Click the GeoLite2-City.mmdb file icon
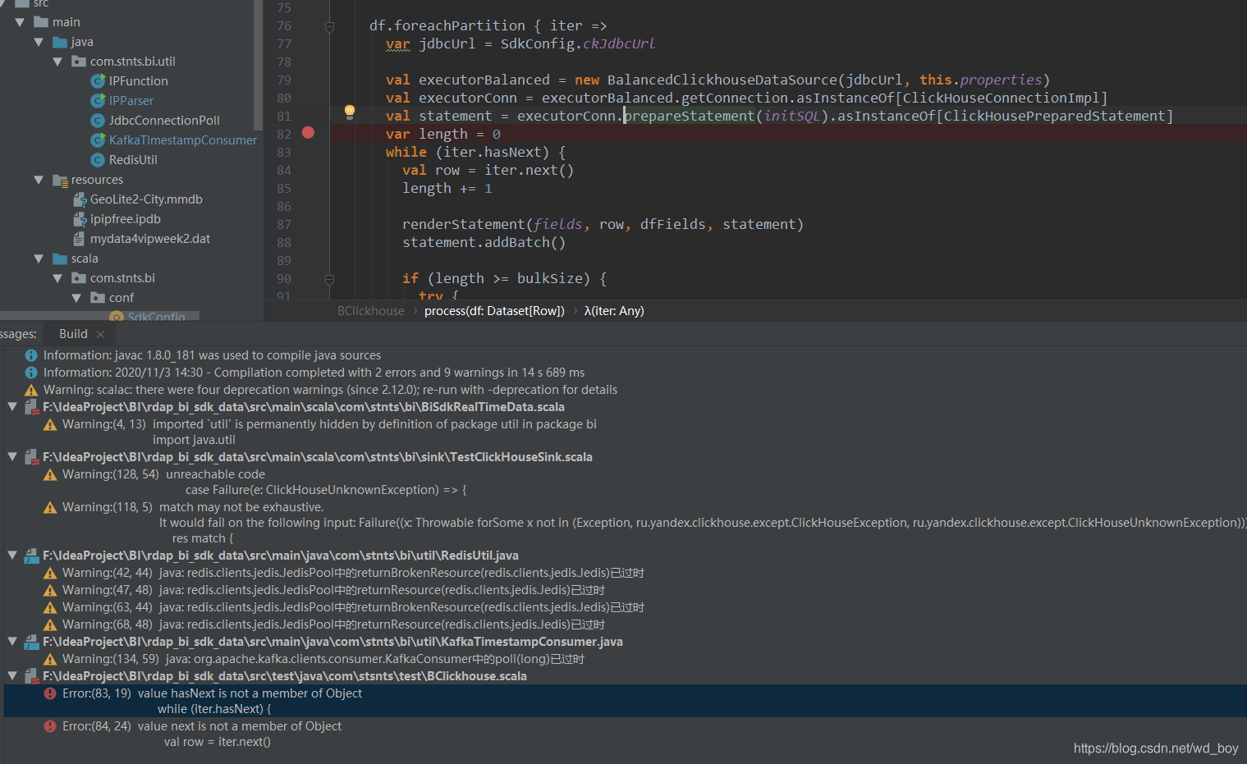 point(80,199)
